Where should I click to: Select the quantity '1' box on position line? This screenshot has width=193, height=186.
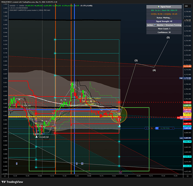pyautogui.click(x=157, y=128)
